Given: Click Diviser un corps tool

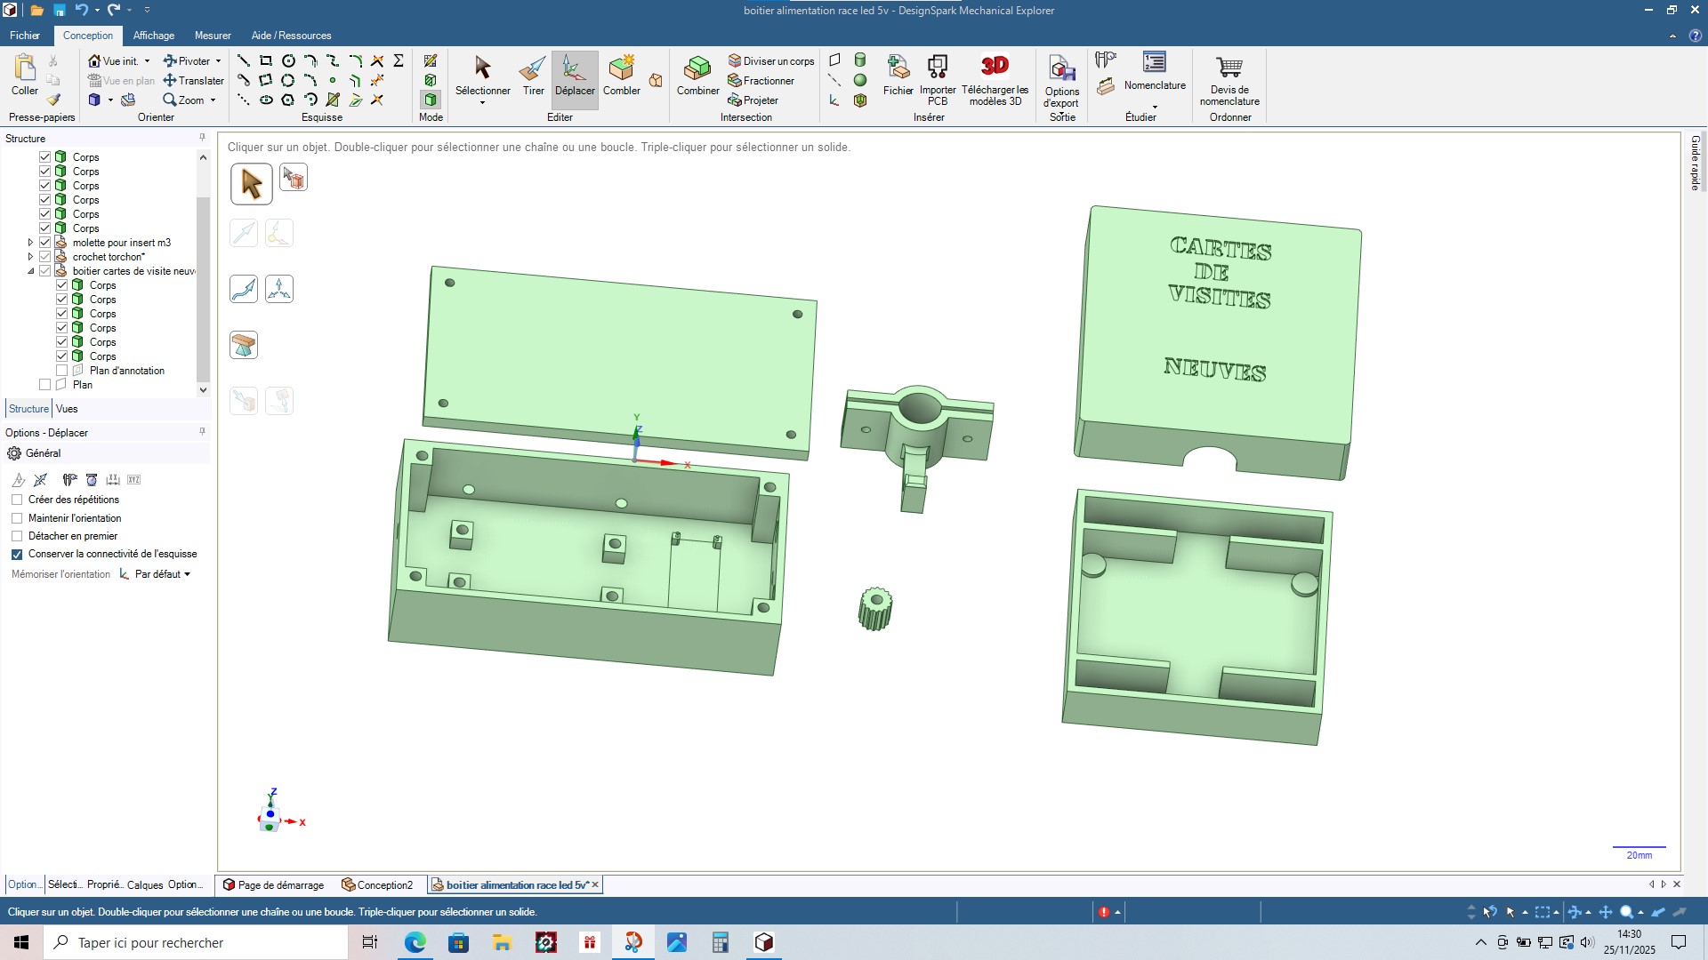Looking at the screenshot, I should coord(770,61).
